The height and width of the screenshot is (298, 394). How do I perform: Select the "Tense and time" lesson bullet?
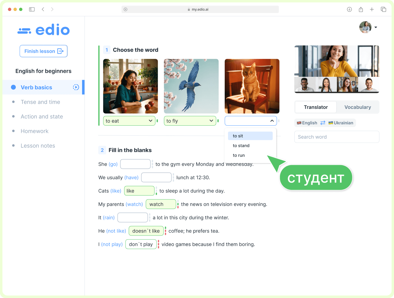13,102
